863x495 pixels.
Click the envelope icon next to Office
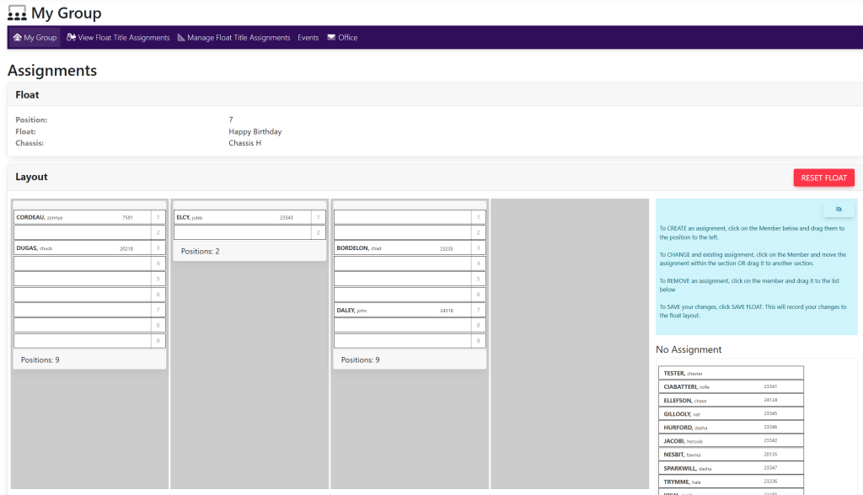coord(331,38)
